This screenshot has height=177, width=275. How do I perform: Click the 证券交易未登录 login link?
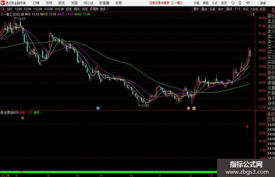(159, 3)
